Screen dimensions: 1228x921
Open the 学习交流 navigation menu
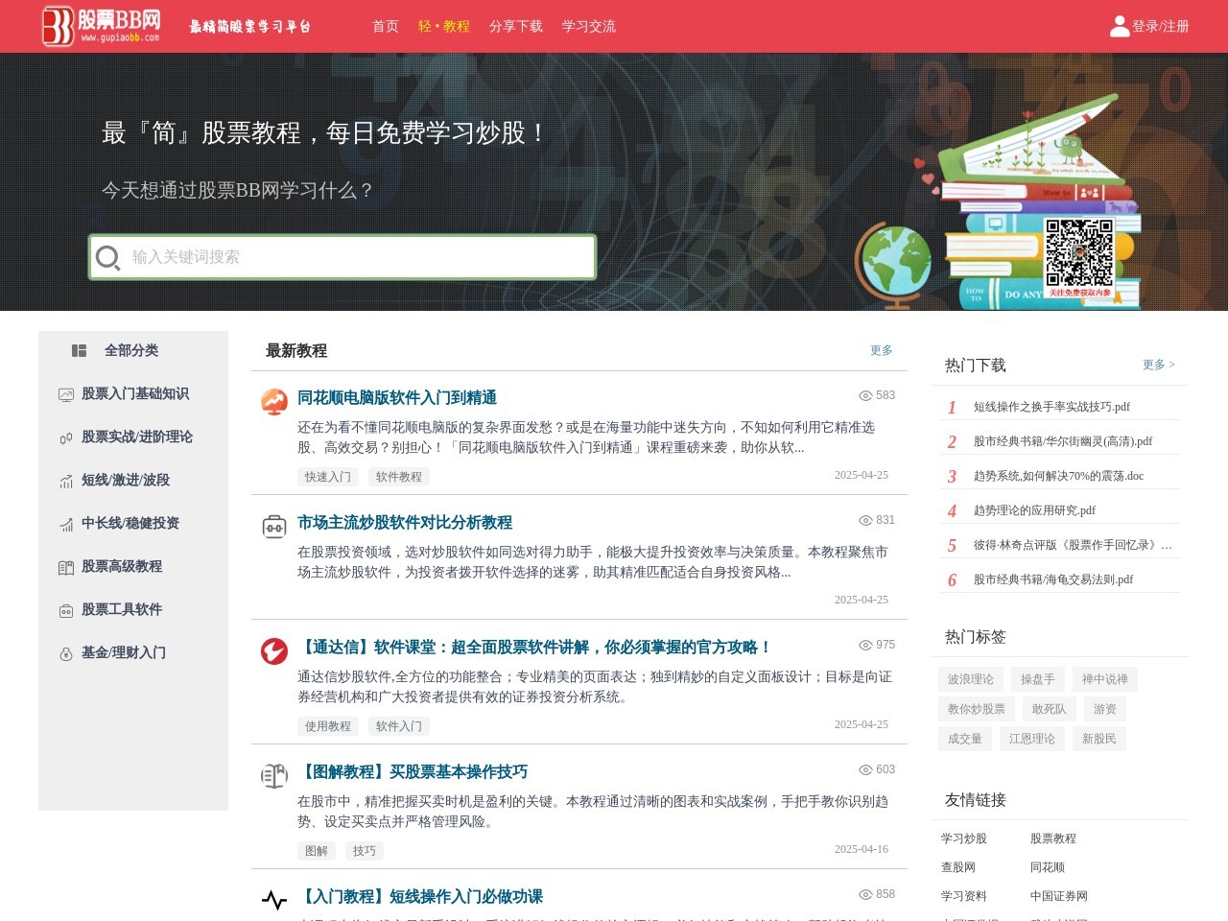click(x=589, y=26)
